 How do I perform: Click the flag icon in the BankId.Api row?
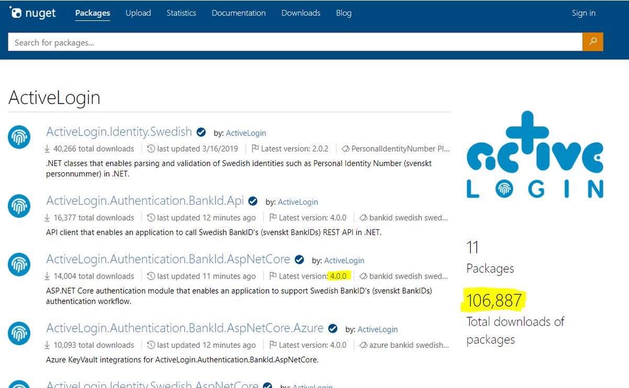273,218
